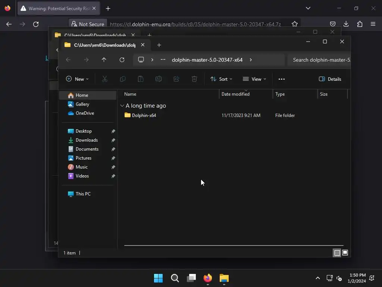The width and height of the screenshot is (382, 287).
Task: Open the New dropdown menu
Action: [77, 79]
